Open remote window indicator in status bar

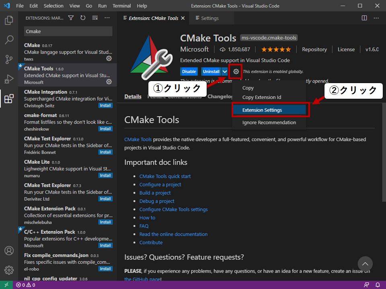[x=6, y=285]
